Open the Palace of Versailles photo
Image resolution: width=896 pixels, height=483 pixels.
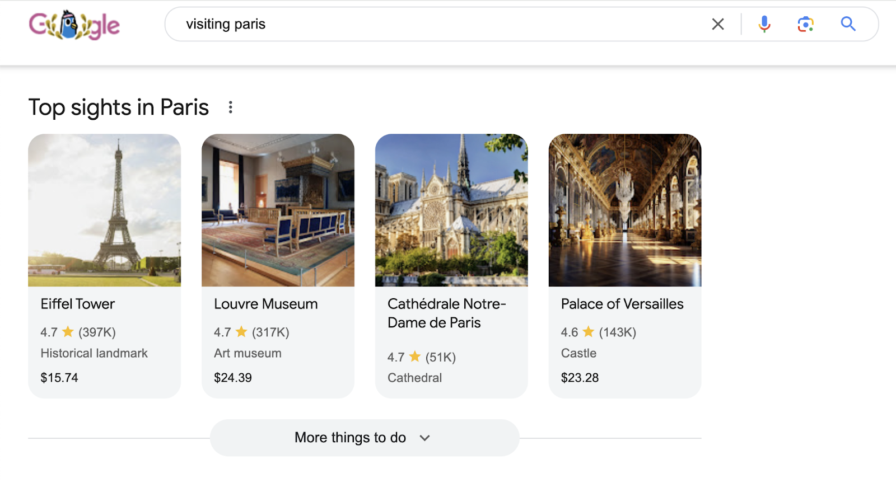tap(625, 210)
